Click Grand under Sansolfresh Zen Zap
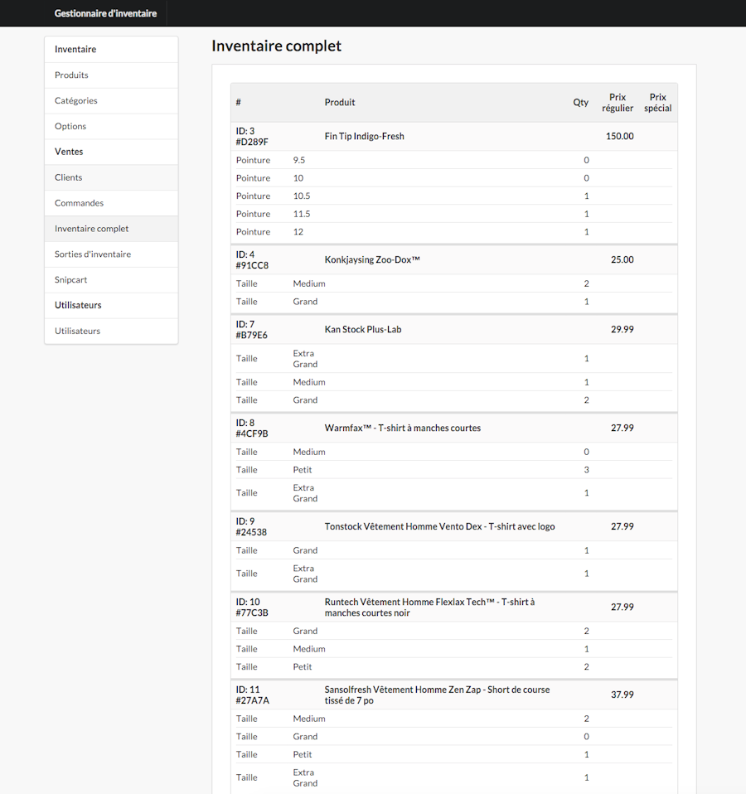 point(305,737)
